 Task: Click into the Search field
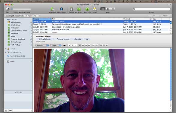(151, 9)
